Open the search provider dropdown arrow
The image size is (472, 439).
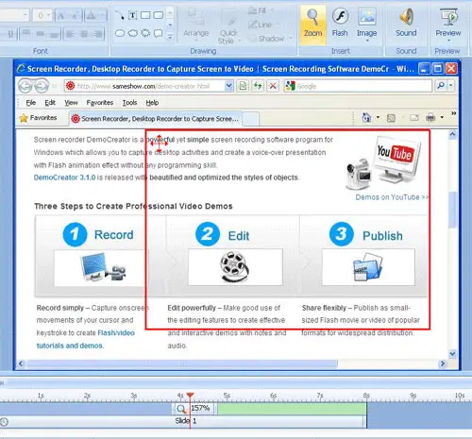click(451, 85)
